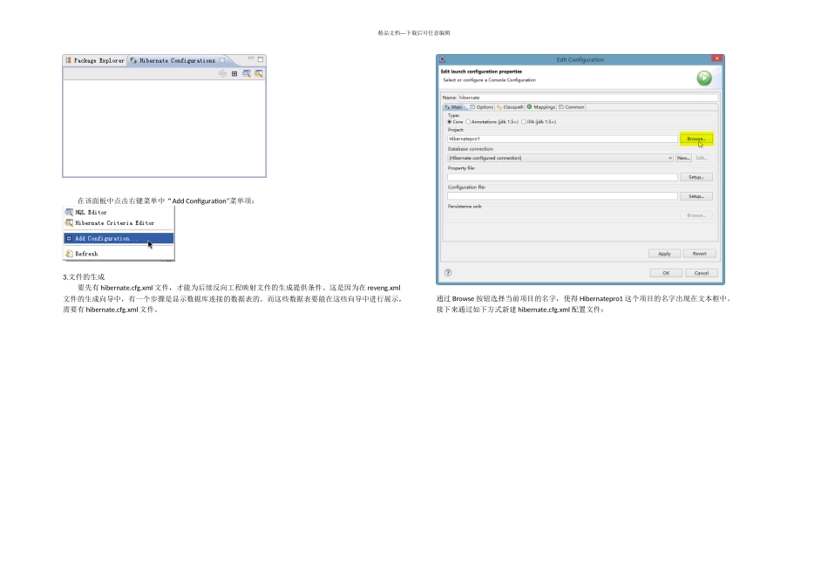Click the Revert button

pos(700,254)
